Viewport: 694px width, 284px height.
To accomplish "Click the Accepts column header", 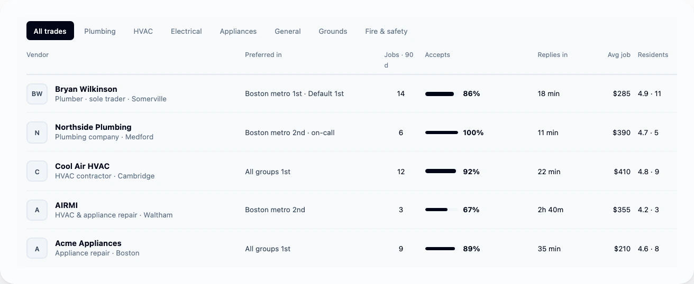I will 437,55.
